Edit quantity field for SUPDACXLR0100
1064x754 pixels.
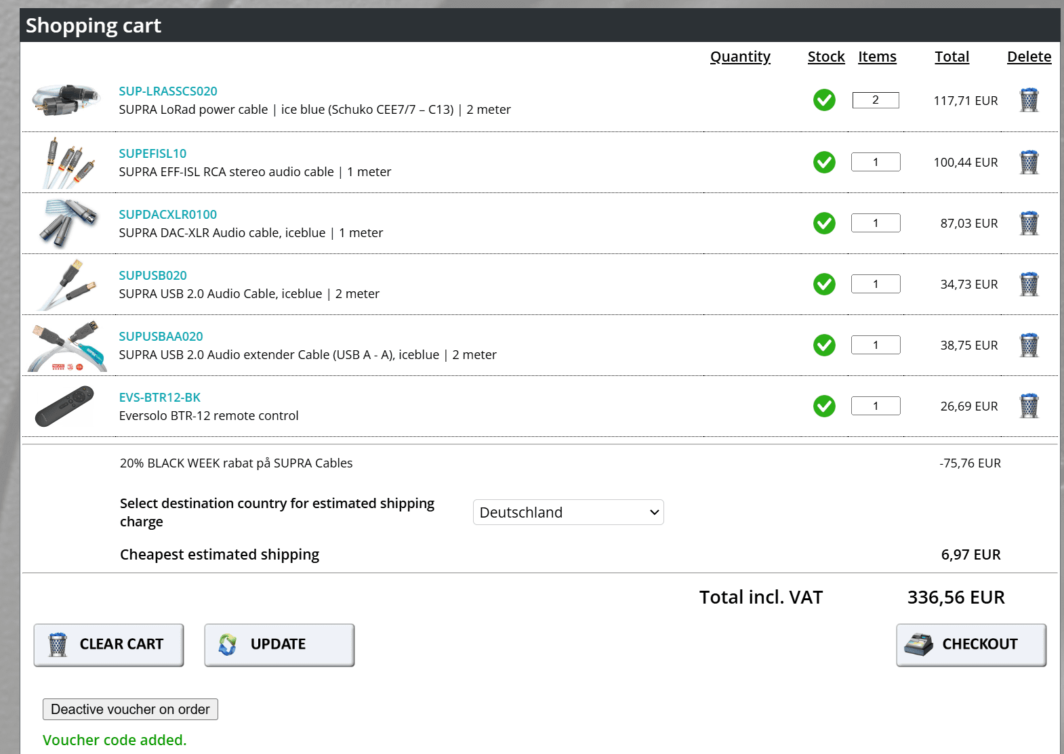tap(876, 223)
